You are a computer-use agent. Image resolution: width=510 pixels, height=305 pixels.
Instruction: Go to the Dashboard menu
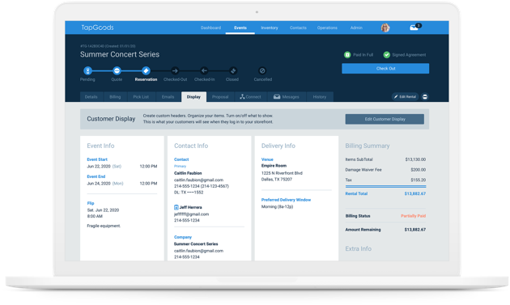click(210, 28)
